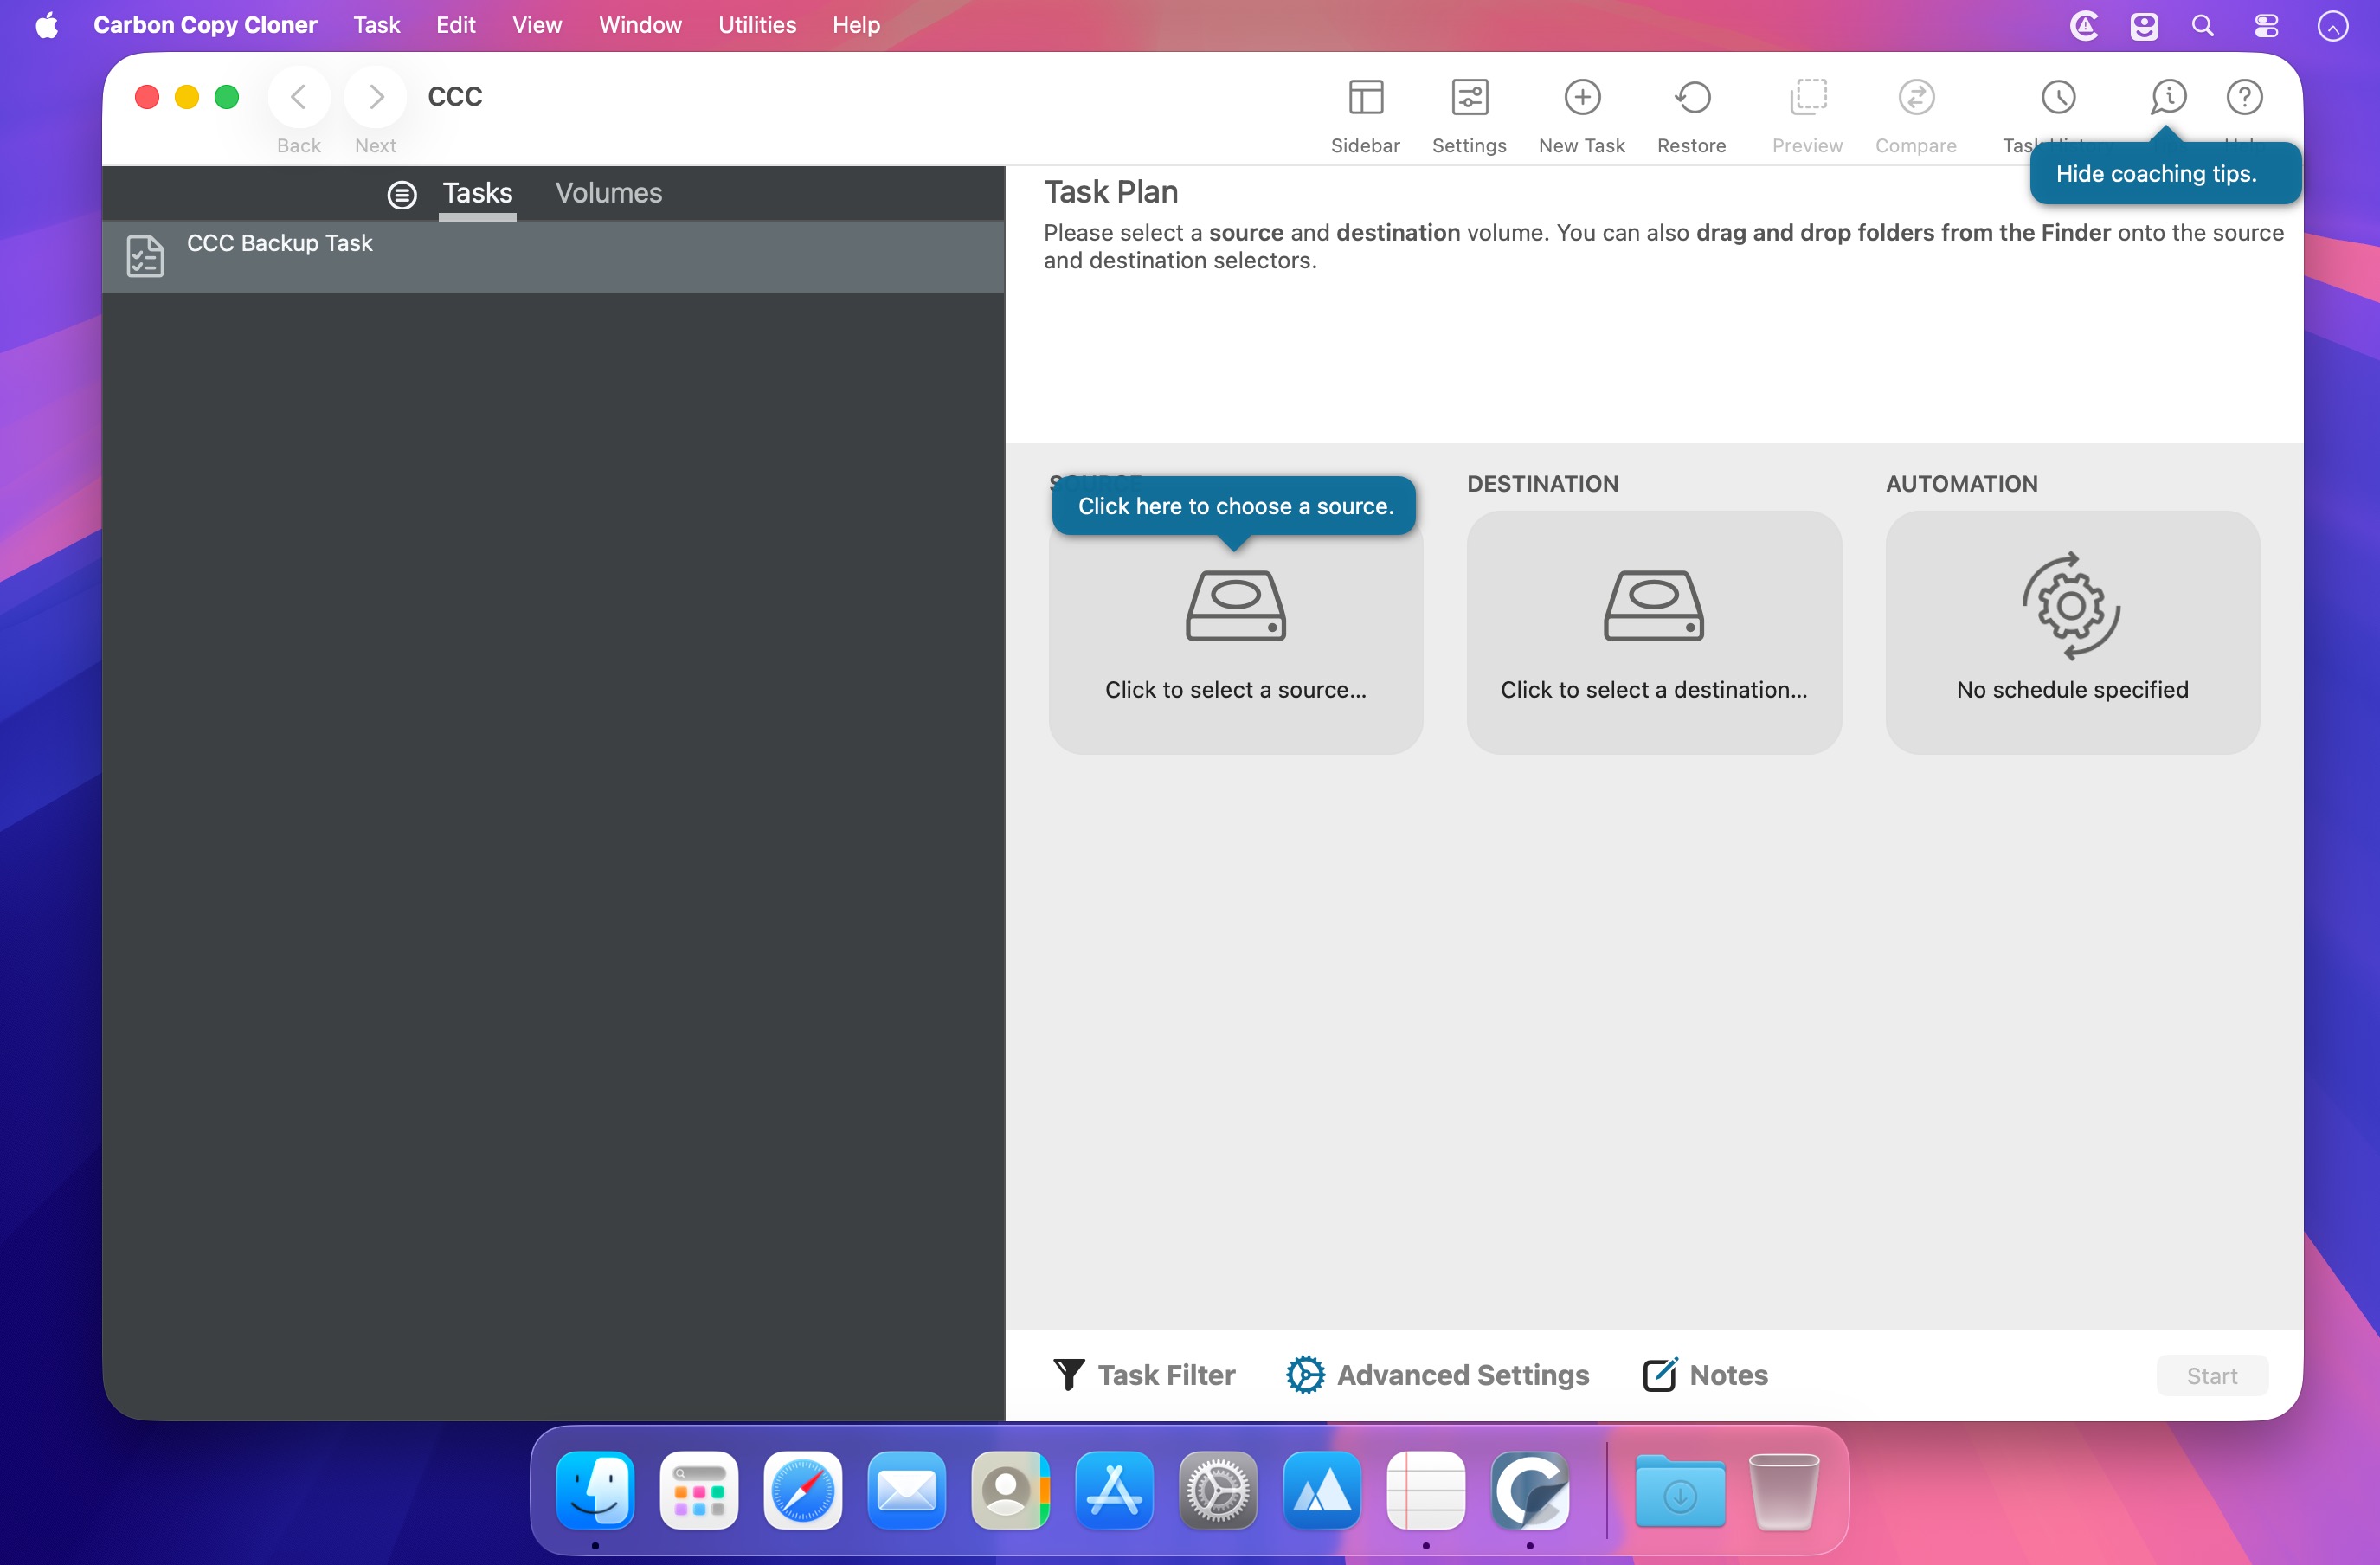
Task: Open Finder from the Dock
Action: point(595,1490)
